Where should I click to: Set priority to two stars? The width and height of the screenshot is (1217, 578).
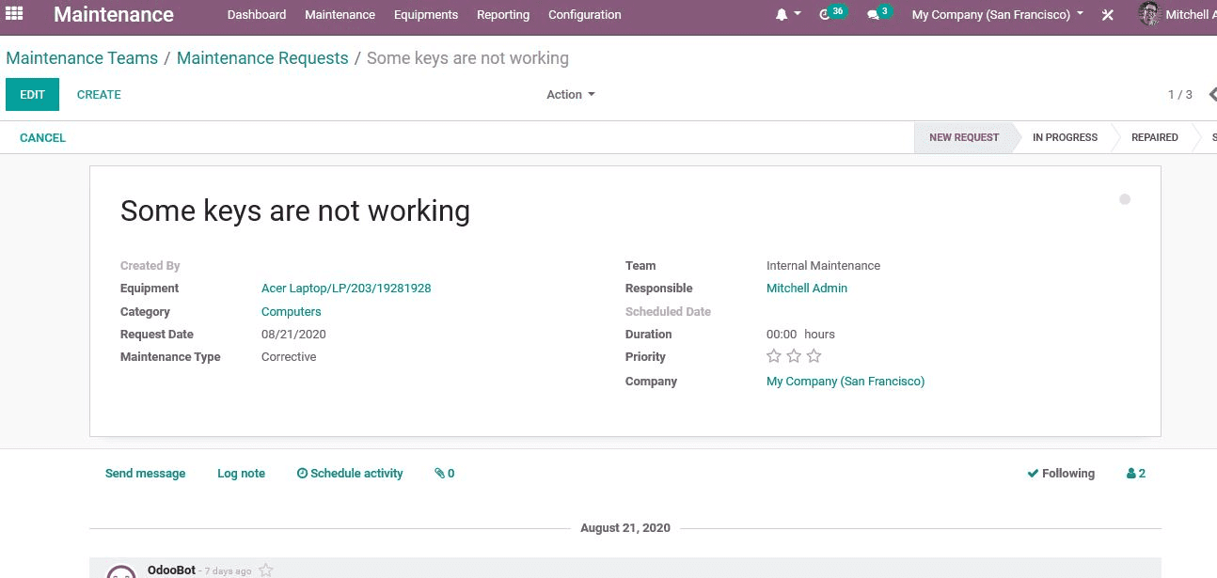[x=794, y=356]
